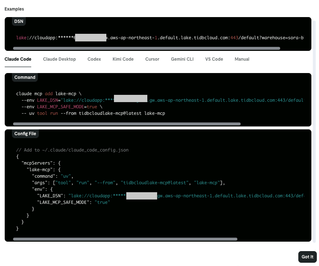Click the "command": "uv" line
This screenshot has width=319, height=266.
point(53,176)
